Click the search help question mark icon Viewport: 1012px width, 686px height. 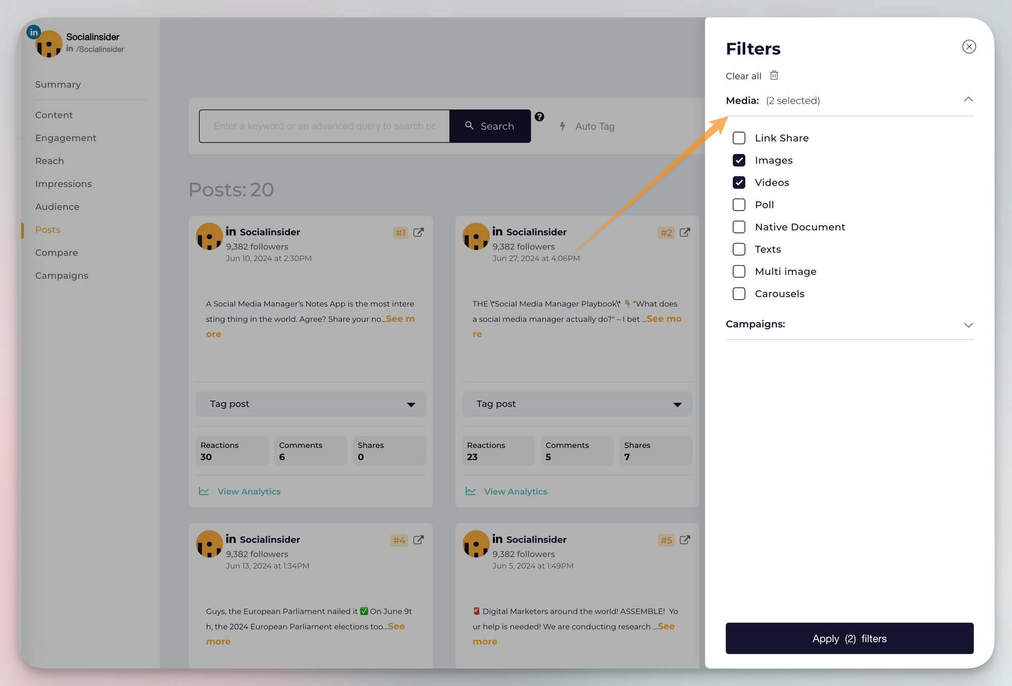(539, 117)
